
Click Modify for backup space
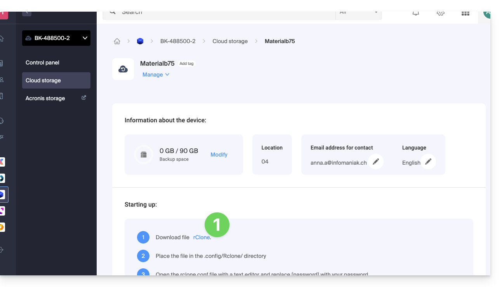[x=219, y=155]
